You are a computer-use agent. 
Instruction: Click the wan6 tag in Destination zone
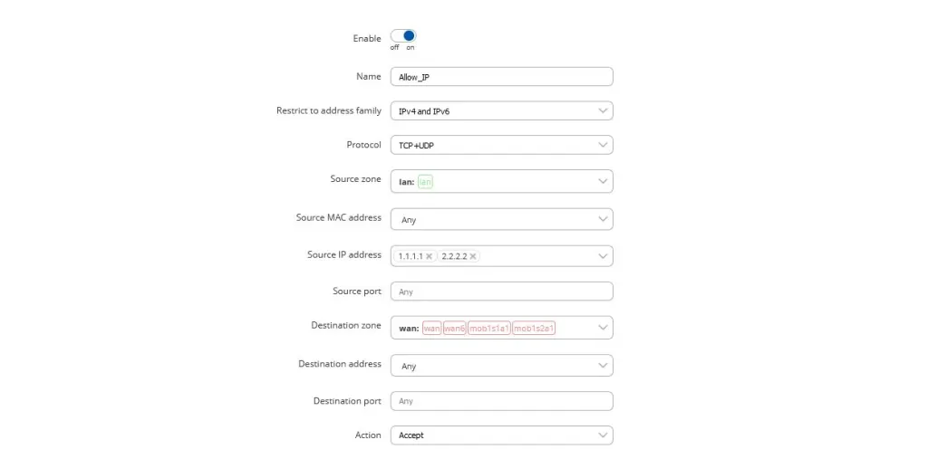pos(455,329)
